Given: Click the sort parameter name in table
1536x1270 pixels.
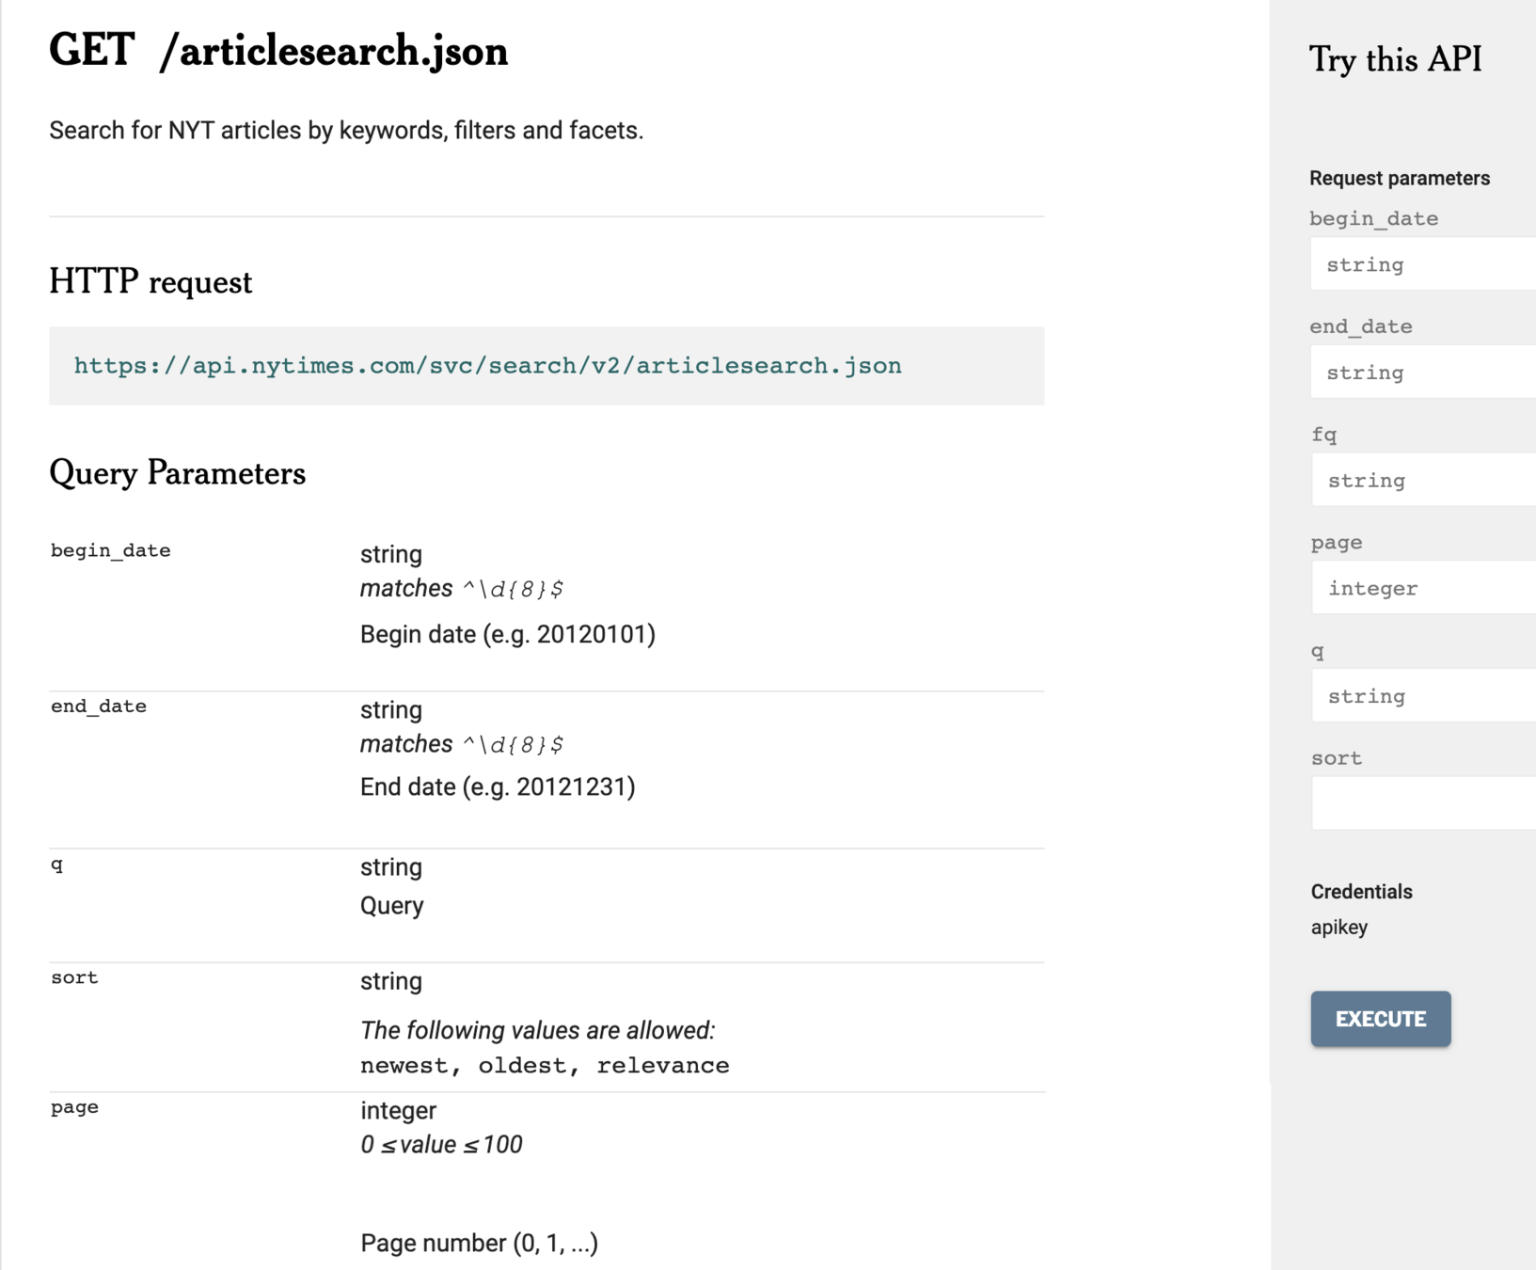Looking at the screenshot, I should [x=74, y=977].
